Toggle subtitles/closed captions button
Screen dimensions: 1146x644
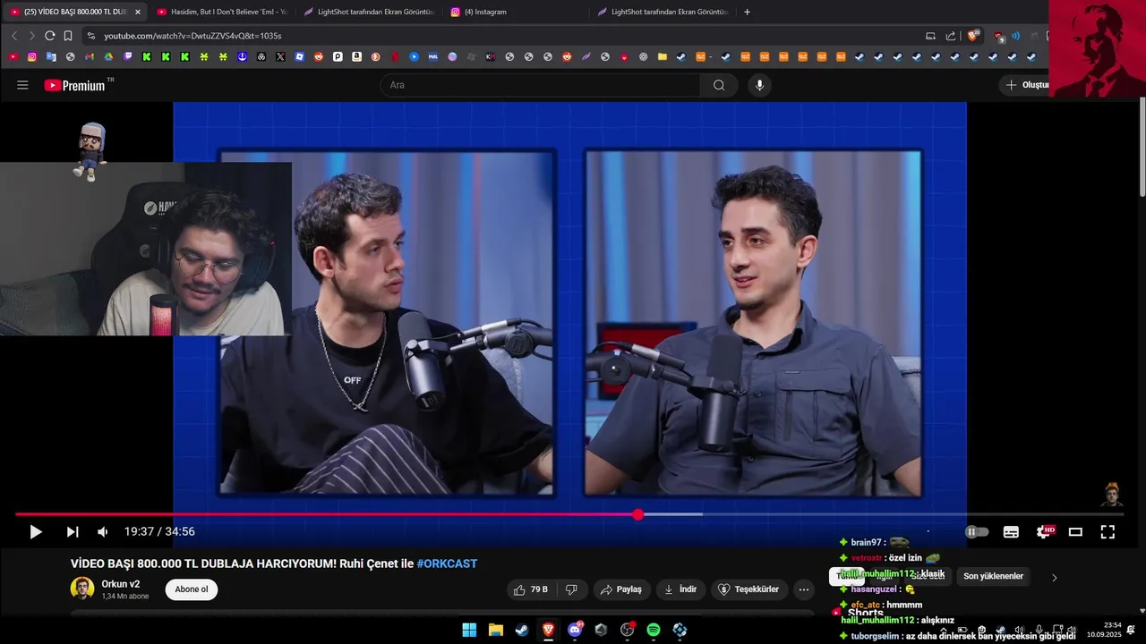(x=1011, y=532)
